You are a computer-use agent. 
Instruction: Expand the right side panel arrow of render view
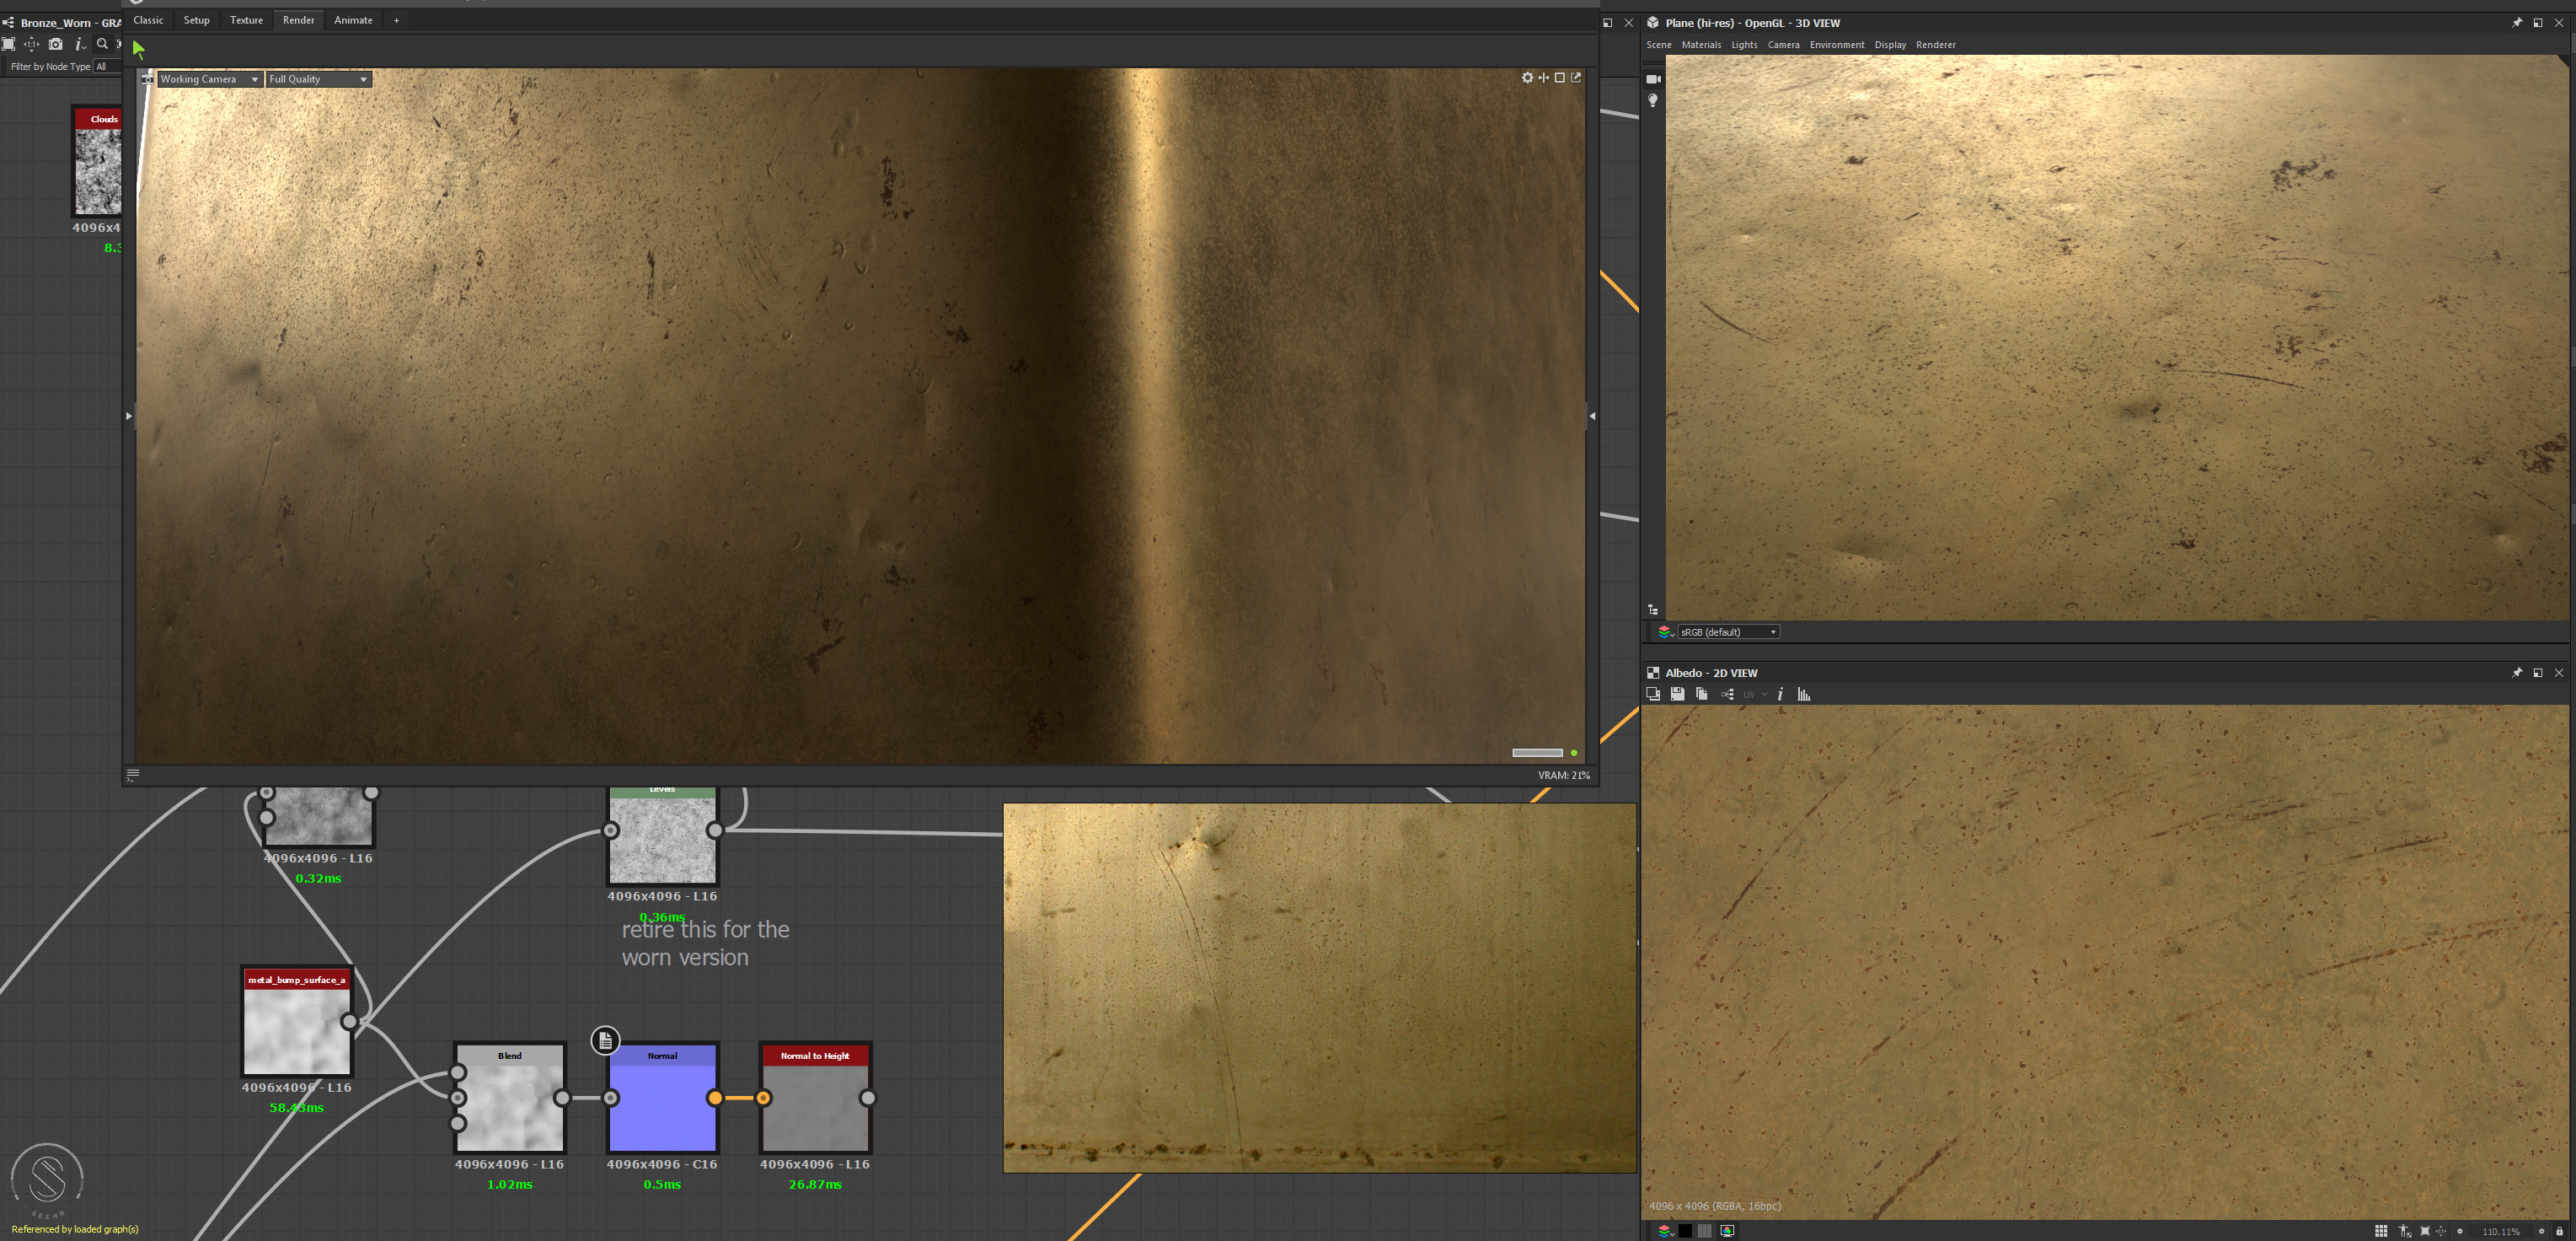coord(1592,416)
